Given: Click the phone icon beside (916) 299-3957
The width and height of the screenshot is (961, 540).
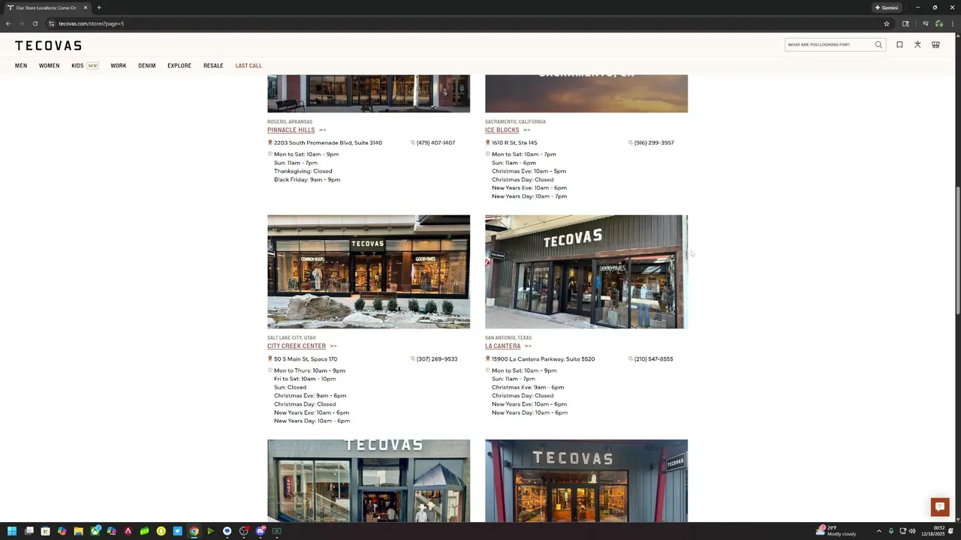Looking at the screenshot, I should point(630,142).
